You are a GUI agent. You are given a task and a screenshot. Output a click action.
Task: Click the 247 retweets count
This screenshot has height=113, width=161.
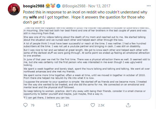click(x=67, y=105)
